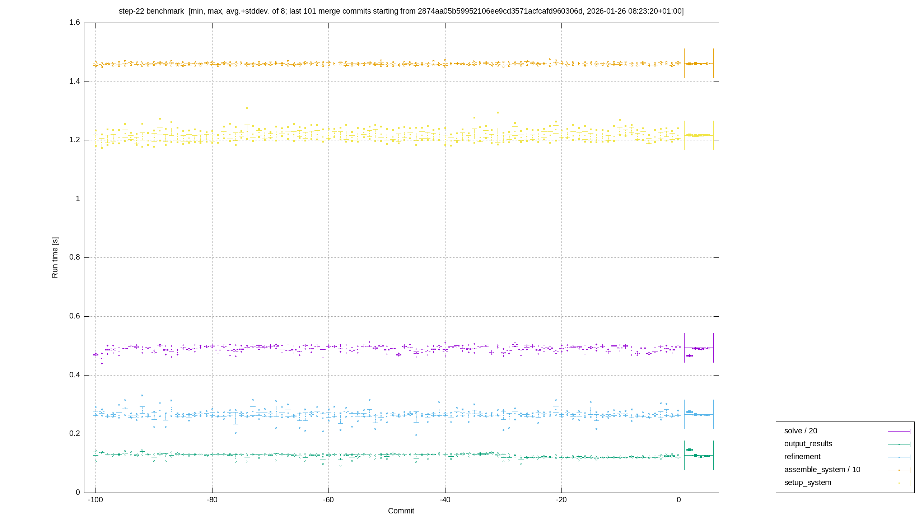Click the 0.8 tick label on y-axis
This screenshot has width=919, height=517.
[75, 257]
